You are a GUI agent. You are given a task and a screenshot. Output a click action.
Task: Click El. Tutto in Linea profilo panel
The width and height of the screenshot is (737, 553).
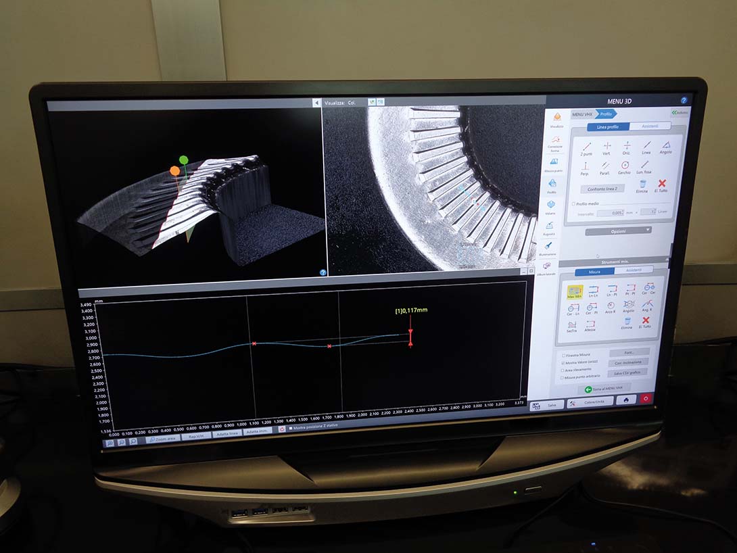(662, 186)
